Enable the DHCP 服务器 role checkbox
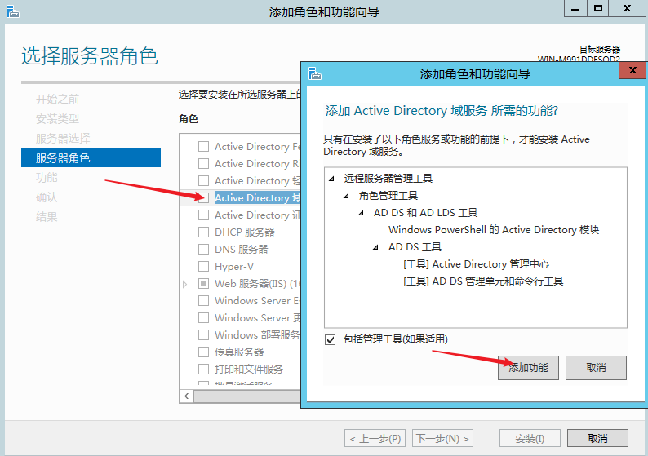Viewport: 648px width, 456px height. (203, 232)
